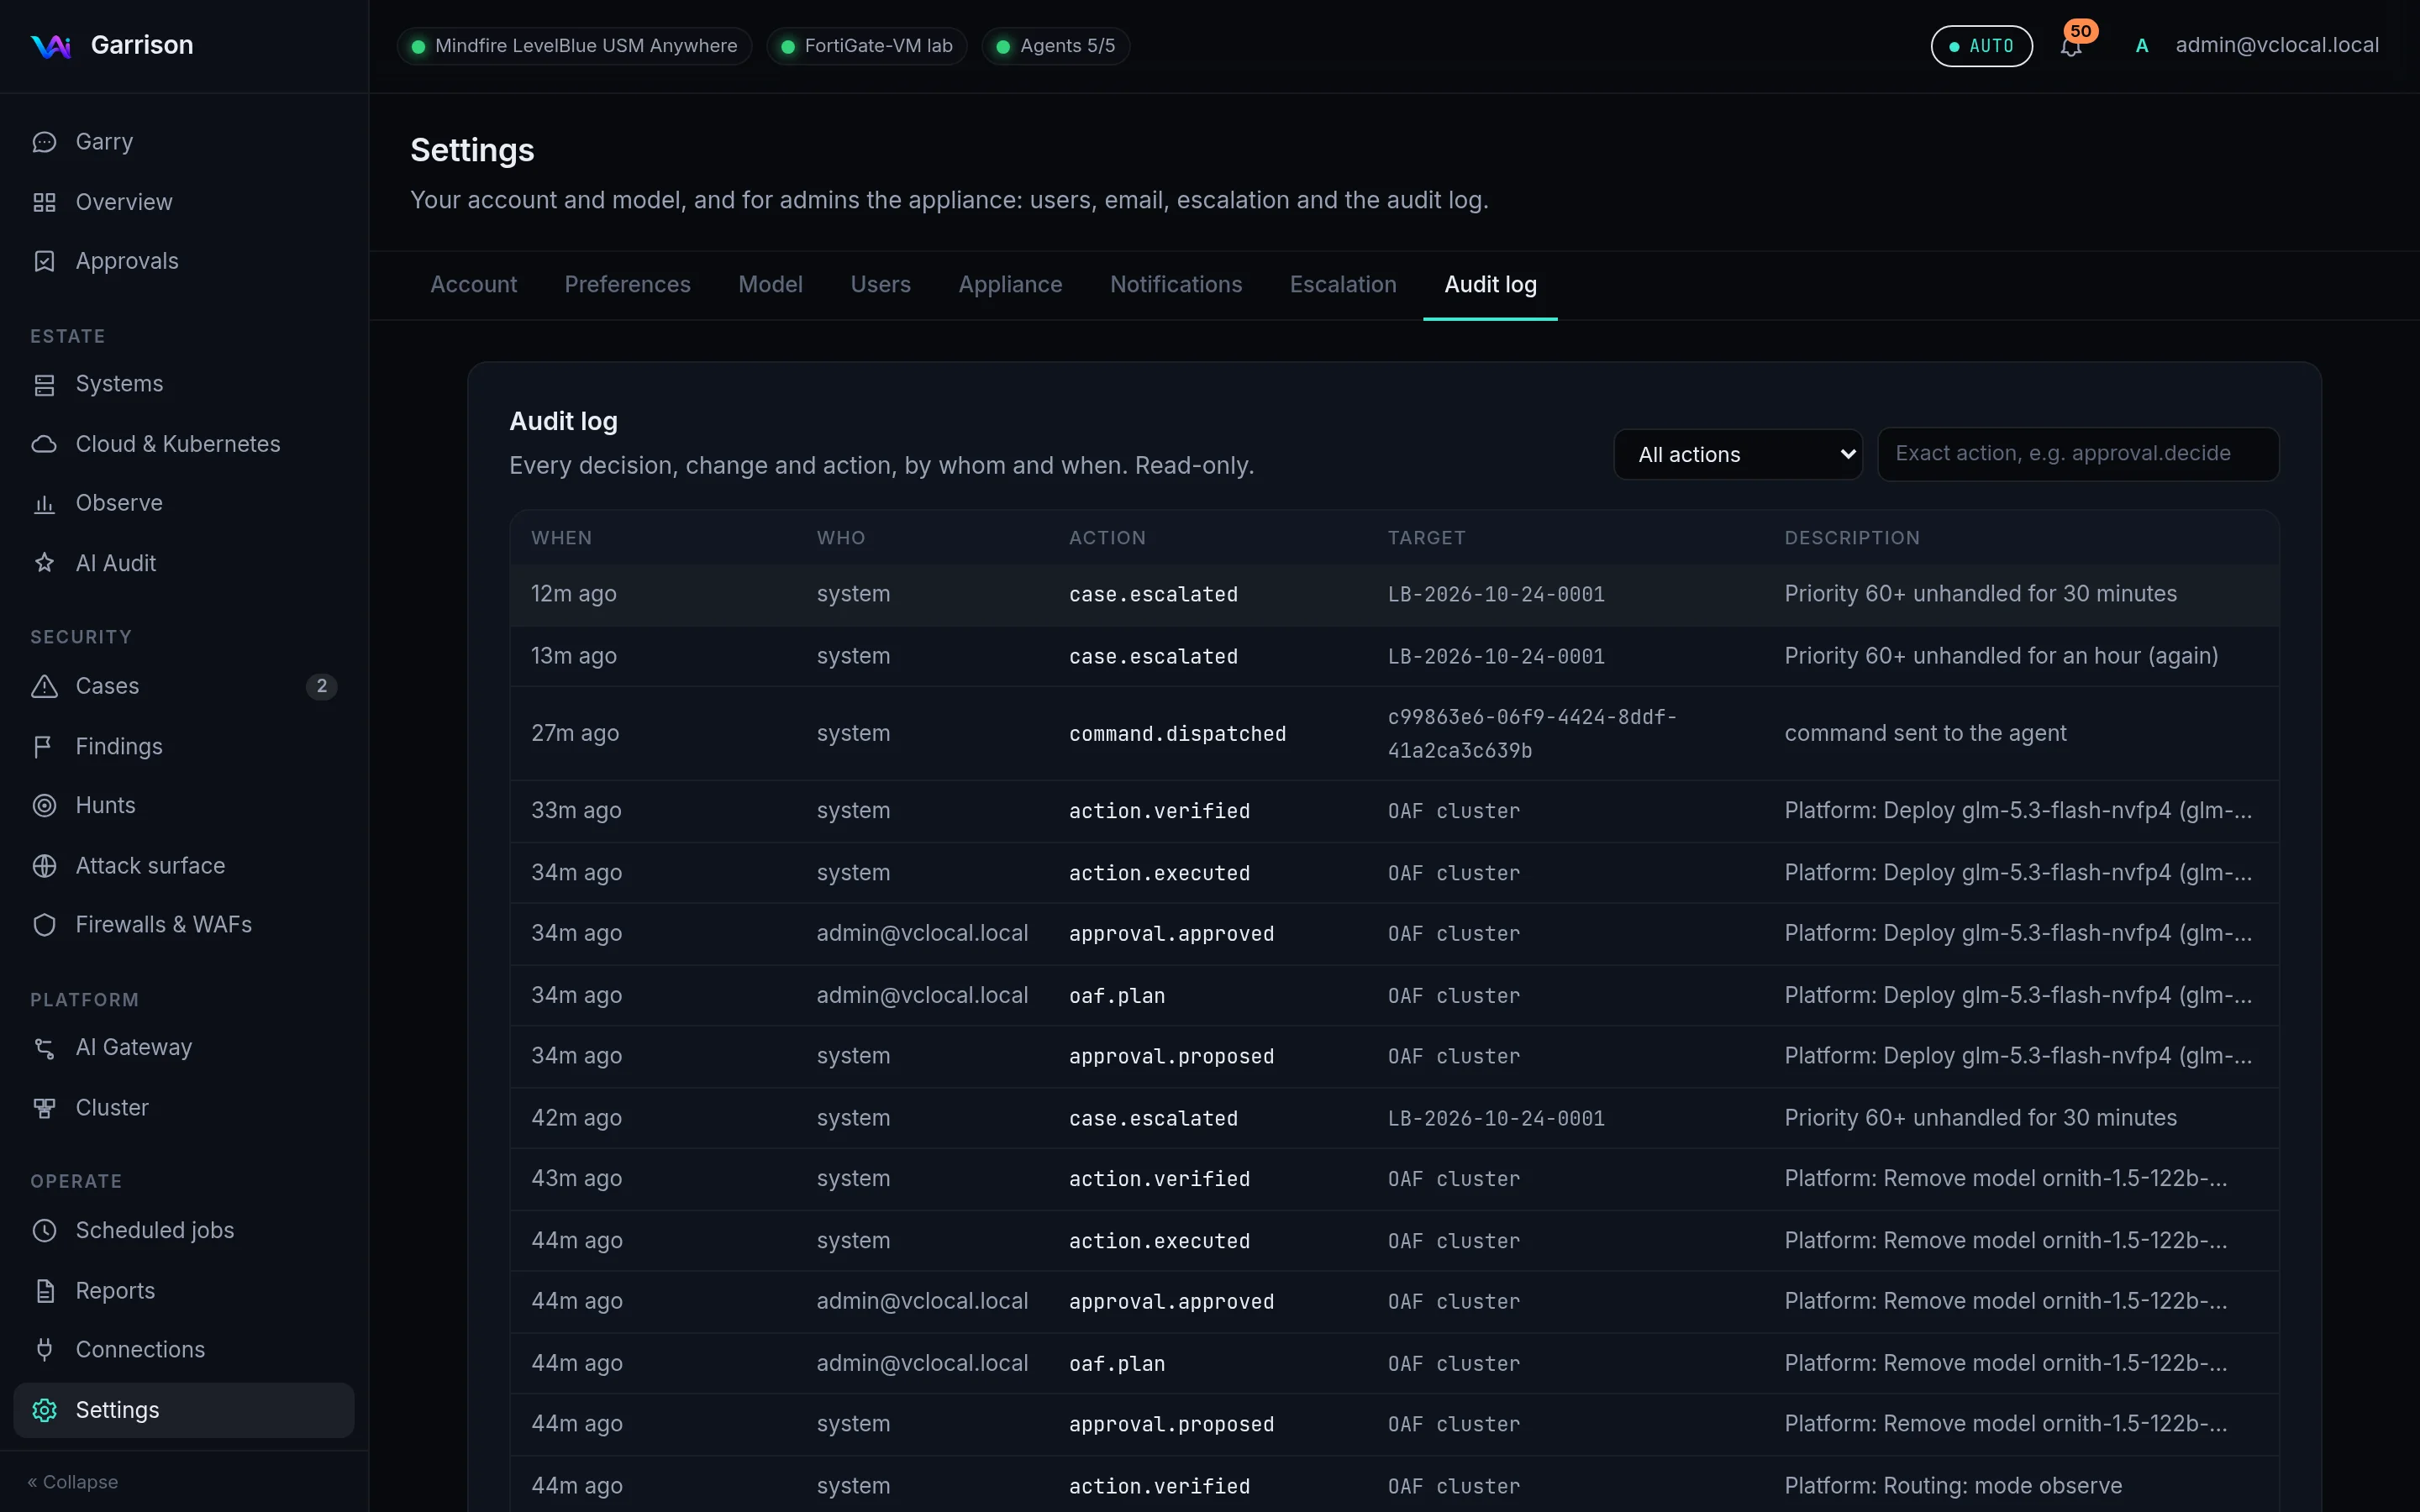Open the AI Audit star icon
2420x1512 pixels.
pos(44,563)
